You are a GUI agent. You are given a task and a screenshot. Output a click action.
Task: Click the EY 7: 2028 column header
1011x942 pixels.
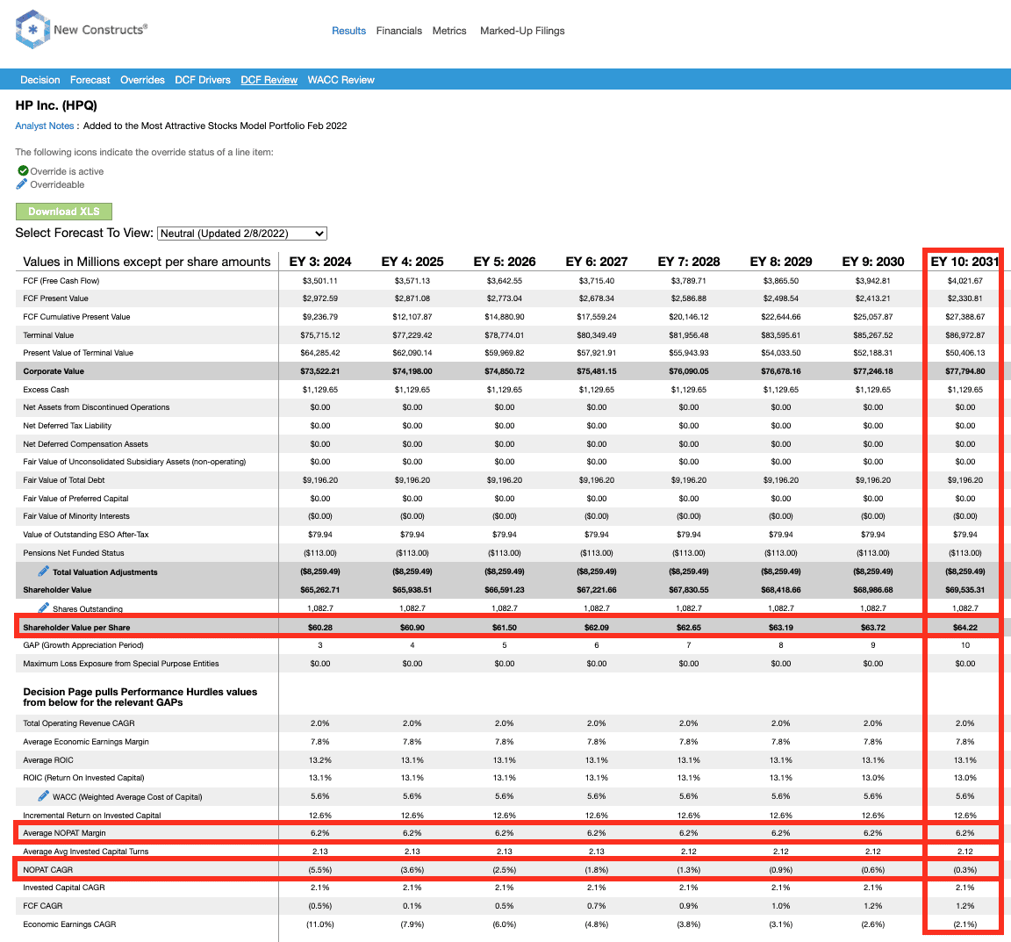pyautogui.click(x=689, y=262)
